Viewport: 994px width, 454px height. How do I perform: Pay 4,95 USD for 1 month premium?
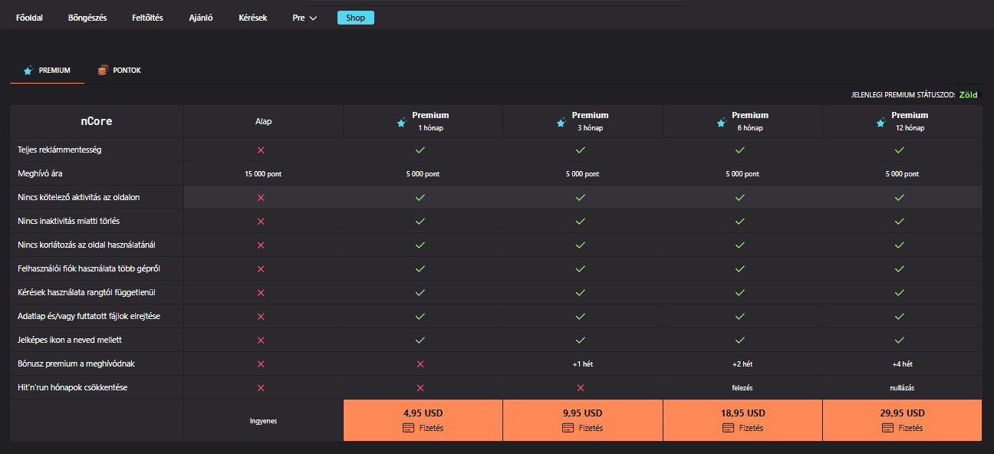click(x=423, y=420)
